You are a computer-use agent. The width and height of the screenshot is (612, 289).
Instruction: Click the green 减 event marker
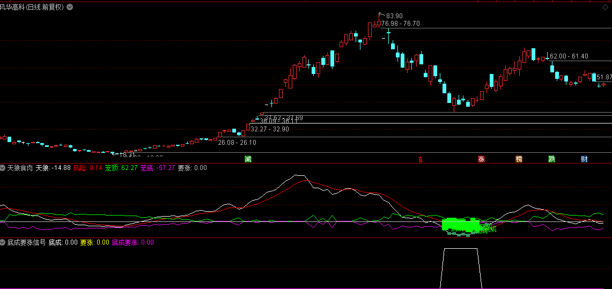point(248,159)
